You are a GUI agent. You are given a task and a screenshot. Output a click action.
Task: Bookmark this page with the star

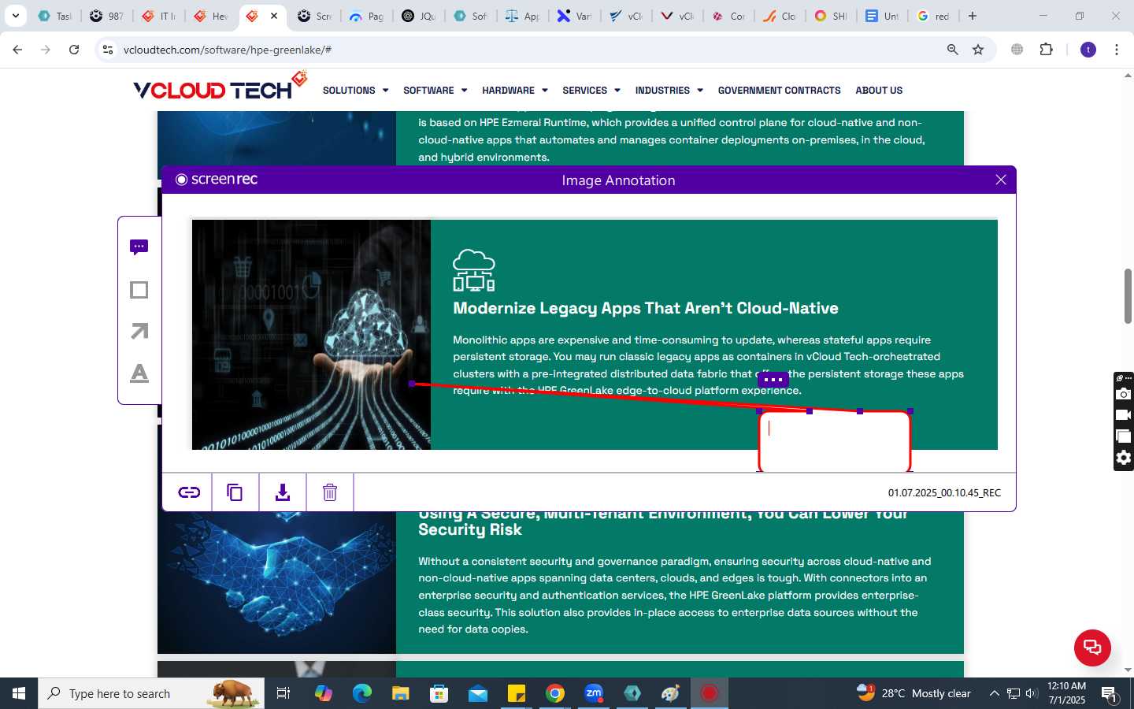tap(978, 50)
